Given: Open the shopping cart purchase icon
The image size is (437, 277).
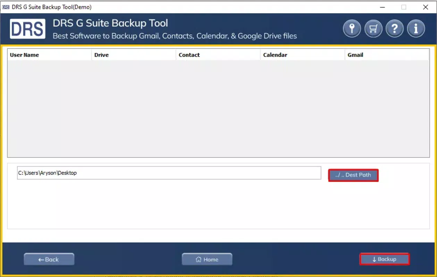Looking at the screenshot, I should point(373,28).
